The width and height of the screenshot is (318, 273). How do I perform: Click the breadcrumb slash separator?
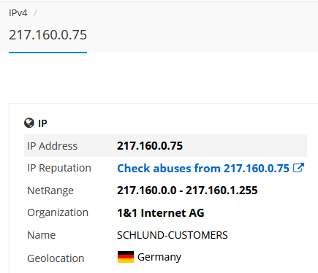[35, 13]
